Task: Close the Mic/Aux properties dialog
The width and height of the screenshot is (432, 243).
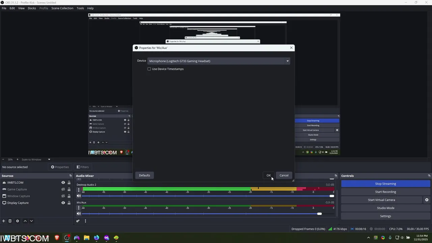Action: (291, 48)
